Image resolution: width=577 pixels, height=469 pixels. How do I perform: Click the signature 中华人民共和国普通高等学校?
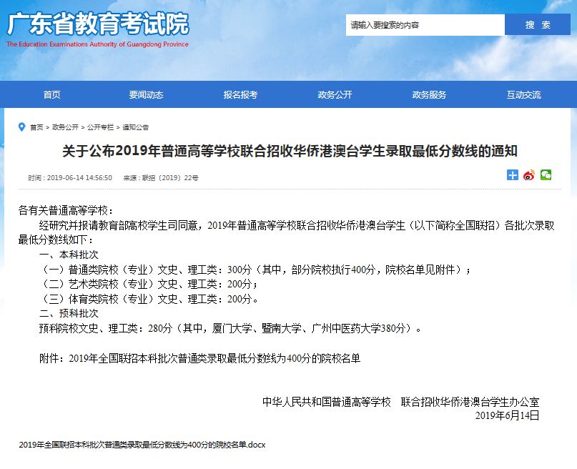(327, 402)
